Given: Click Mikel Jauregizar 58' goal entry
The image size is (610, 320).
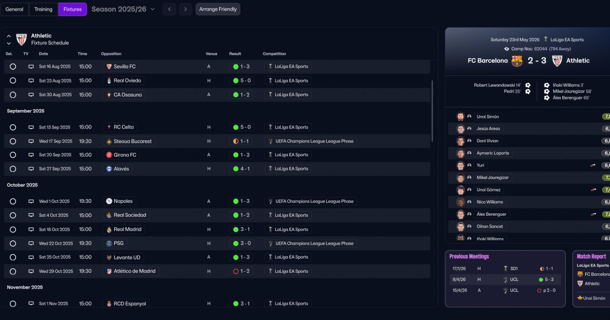Looking at the screenshot, I should (572, 91).
